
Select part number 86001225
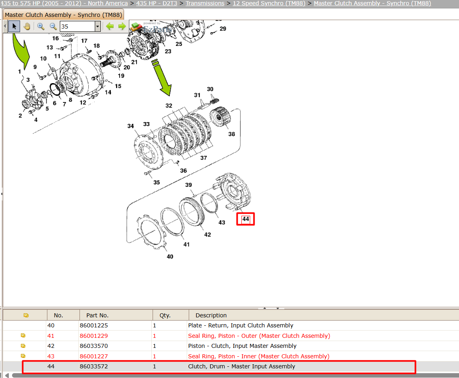[94, 325]
